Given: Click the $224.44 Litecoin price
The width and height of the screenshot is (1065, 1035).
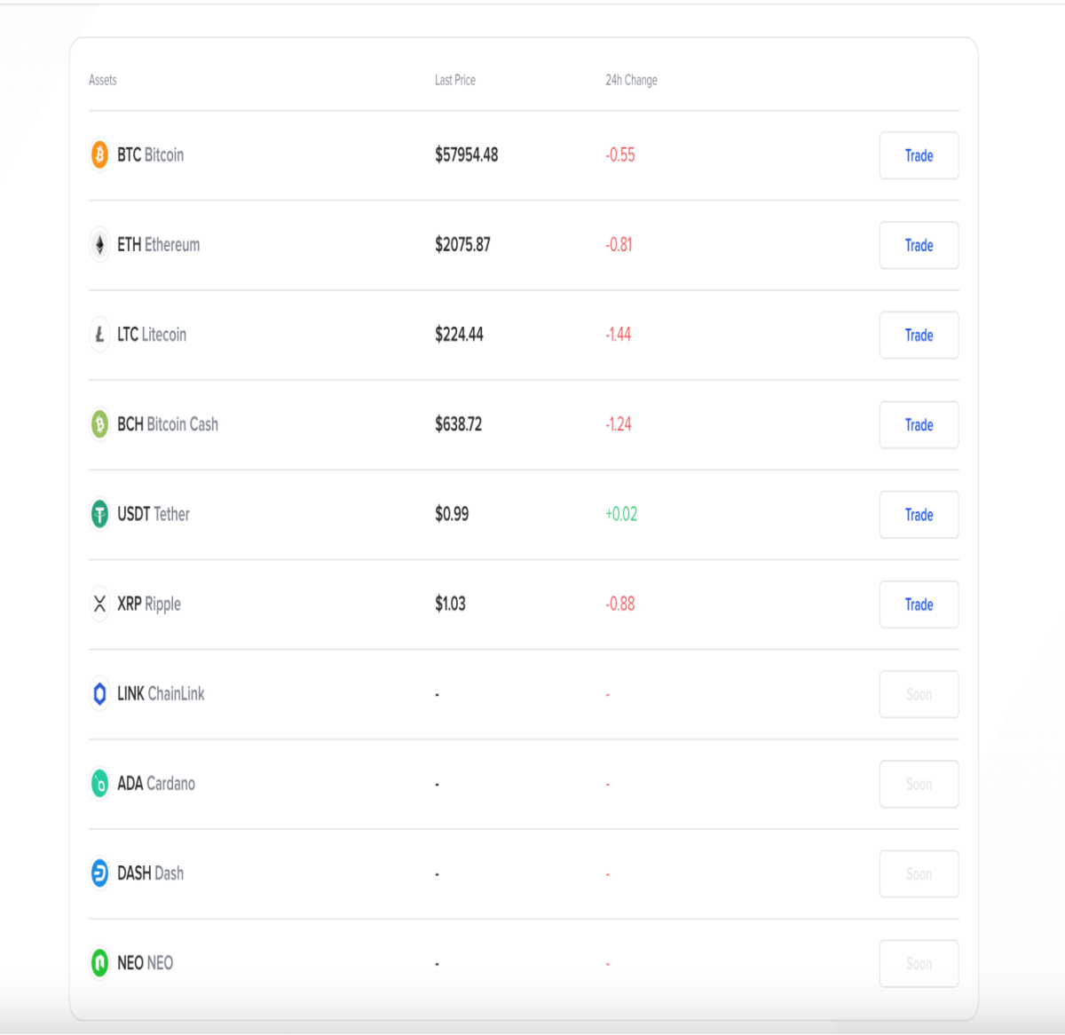Looking at the screenshot, I should coord(459,335).
